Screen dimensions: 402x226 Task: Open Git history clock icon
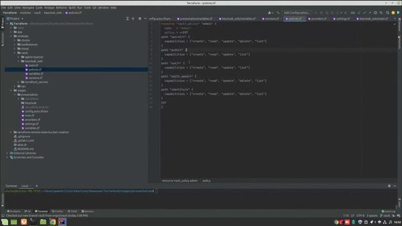click(376, 13)
